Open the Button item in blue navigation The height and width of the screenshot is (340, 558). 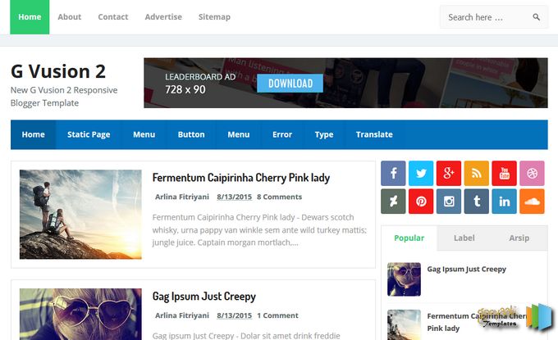point(191,134)
